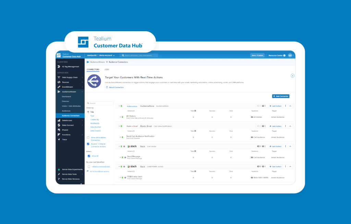Click the Data Supply Chain sidebar icon

pyautogui.click(x=59, y=77)
